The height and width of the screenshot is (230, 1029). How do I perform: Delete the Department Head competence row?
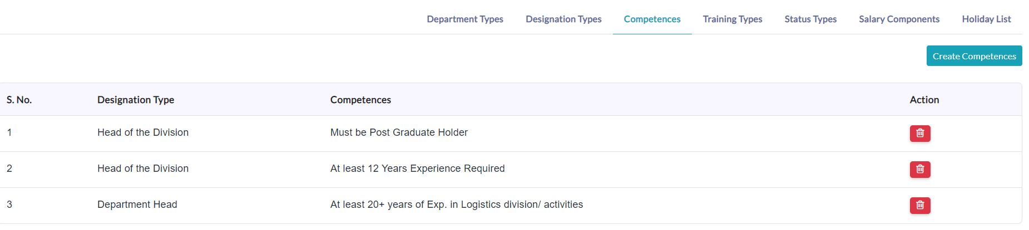(x=920, y=205)
